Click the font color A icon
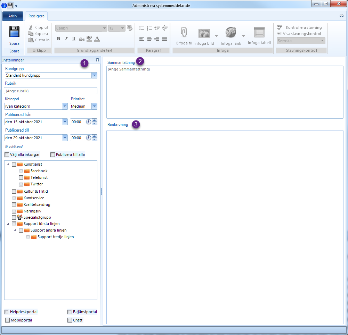348x335 pixels. pos(97,39)
